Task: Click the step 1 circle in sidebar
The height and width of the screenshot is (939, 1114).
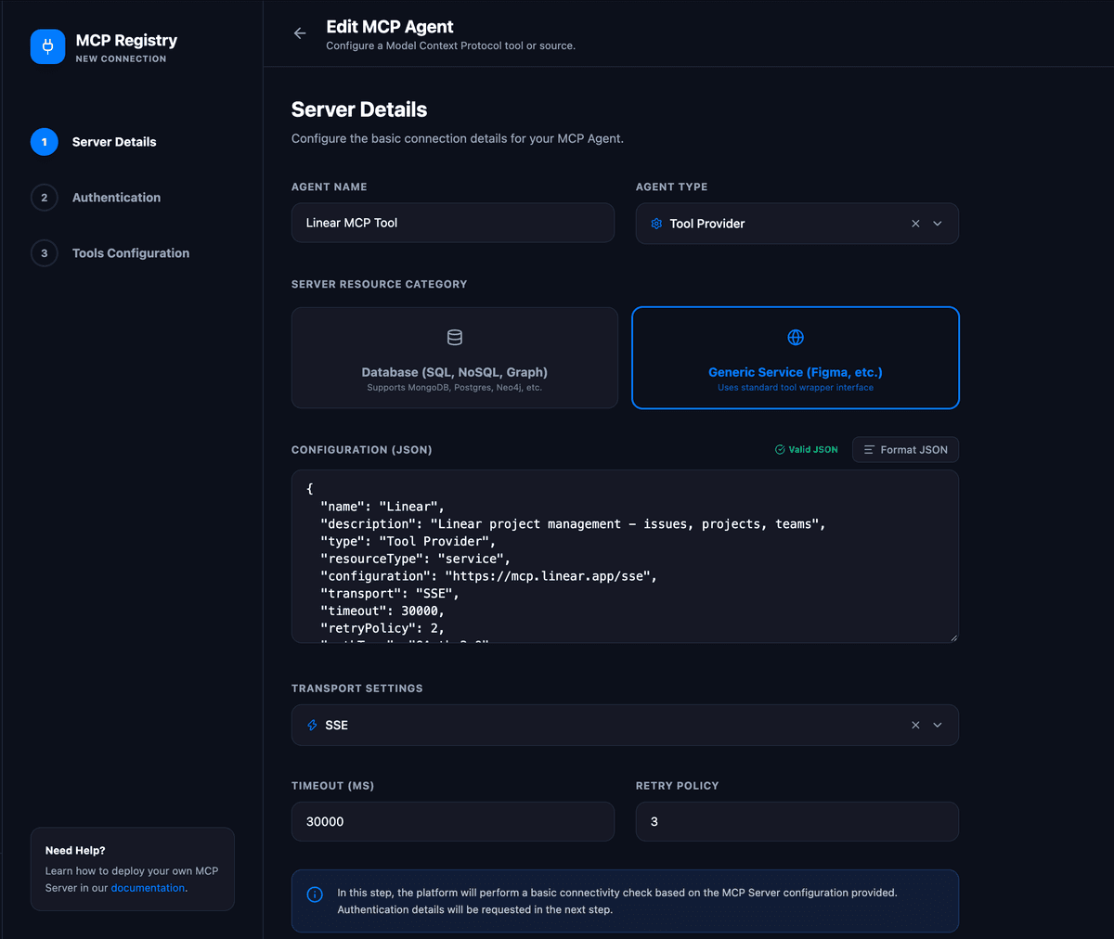Action: 45,142
